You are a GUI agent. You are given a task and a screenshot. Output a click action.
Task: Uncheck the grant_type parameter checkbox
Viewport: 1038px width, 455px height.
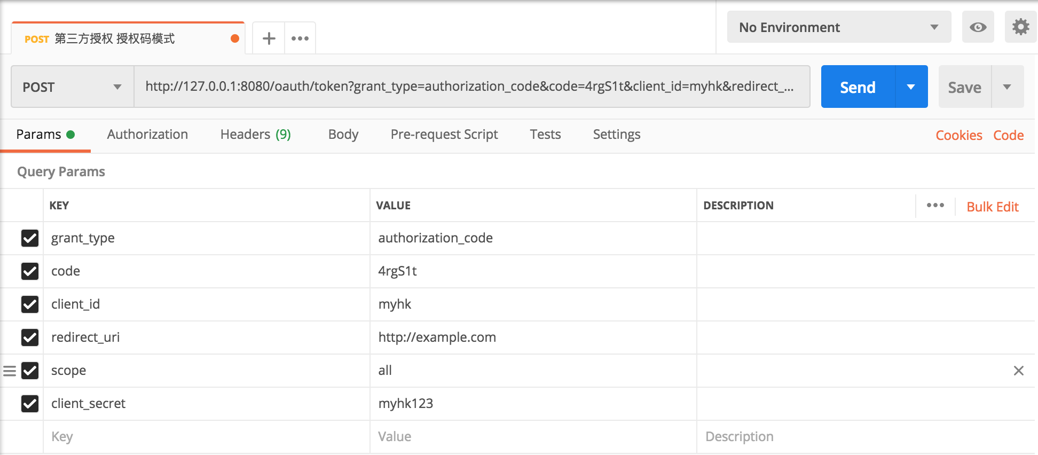(30, 238)
